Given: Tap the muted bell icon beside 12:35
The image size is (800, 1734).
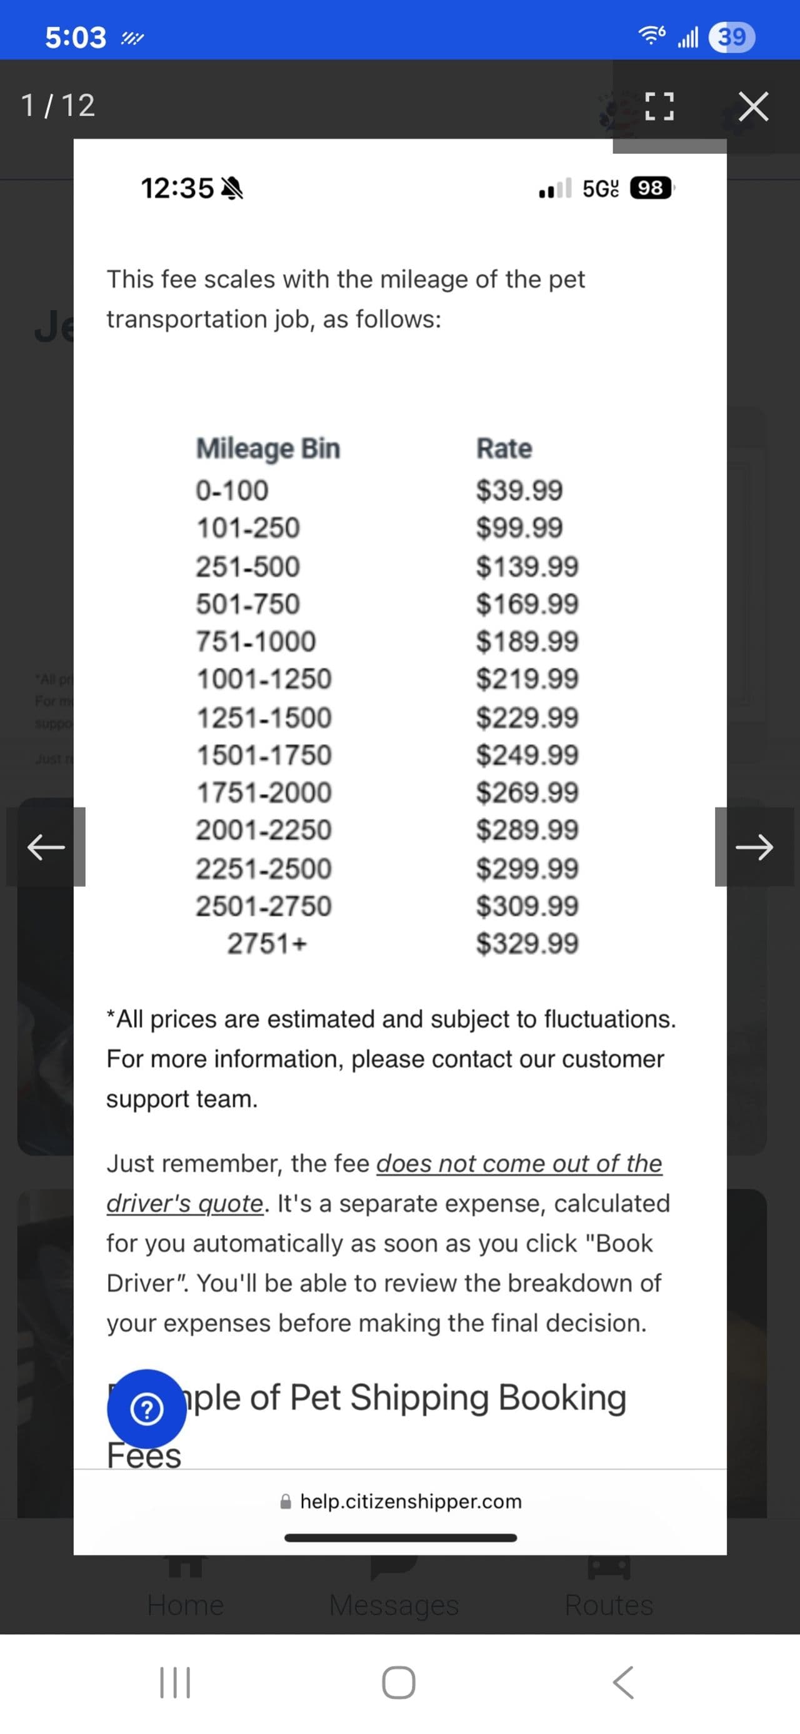Looking at the screenshot, I should pos(232,188).
